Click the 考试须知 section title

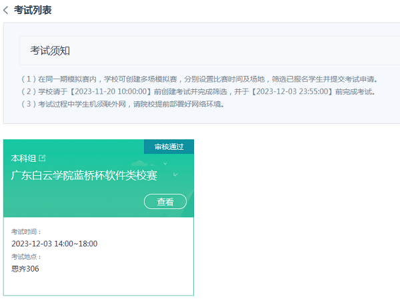[50, 51]
